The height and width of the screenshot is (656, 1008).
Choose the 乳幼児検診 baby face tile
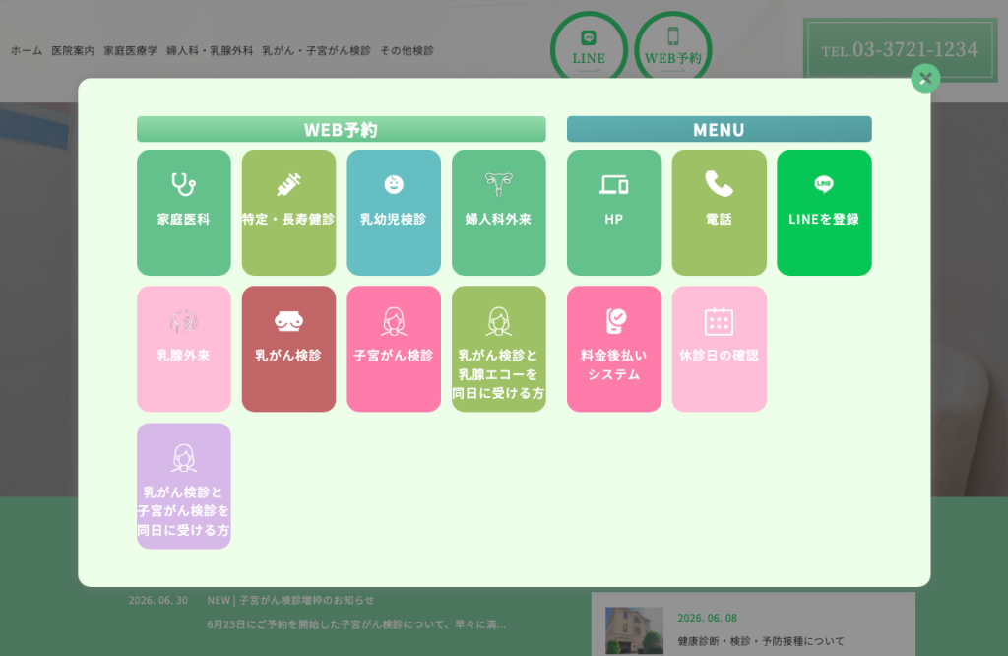point(394,213)
